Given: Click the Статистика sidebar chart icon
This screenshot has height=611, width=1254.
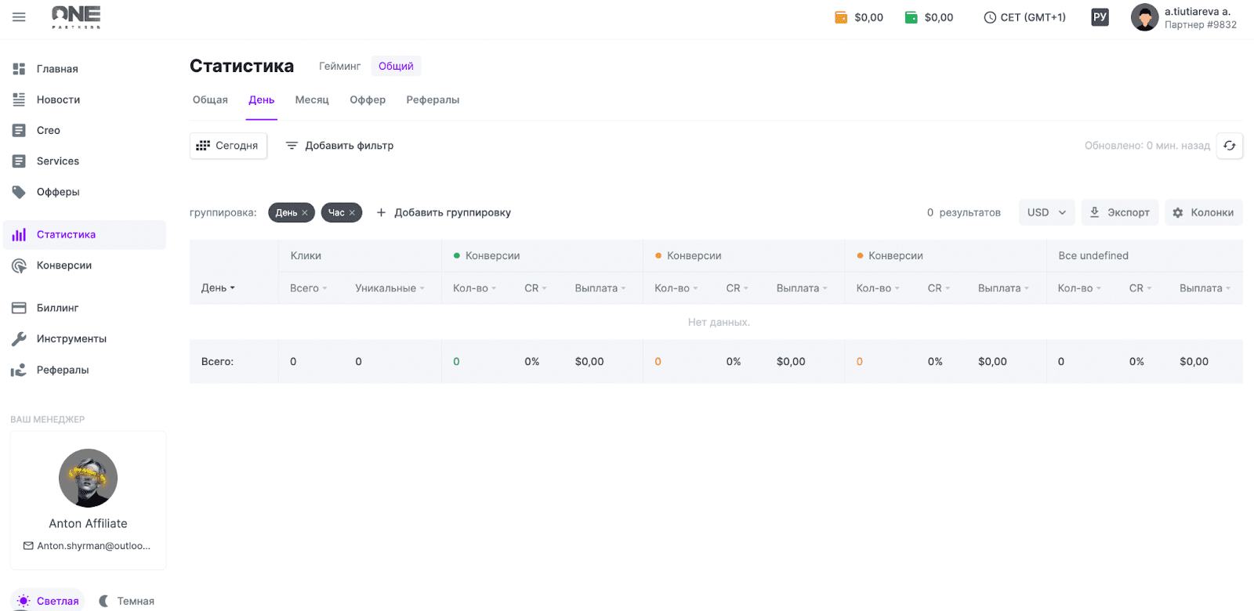Looking at the screenshot, I should 19,234.
